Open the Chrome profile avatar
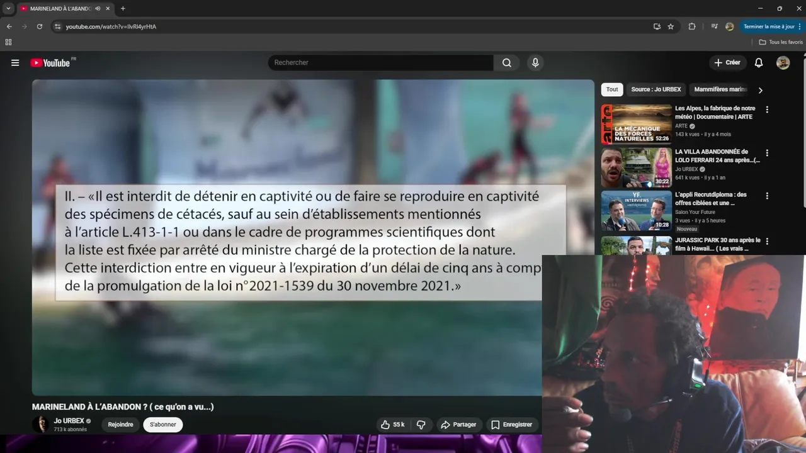The height and width of the screenshot is (453, 806). point(730,26)
